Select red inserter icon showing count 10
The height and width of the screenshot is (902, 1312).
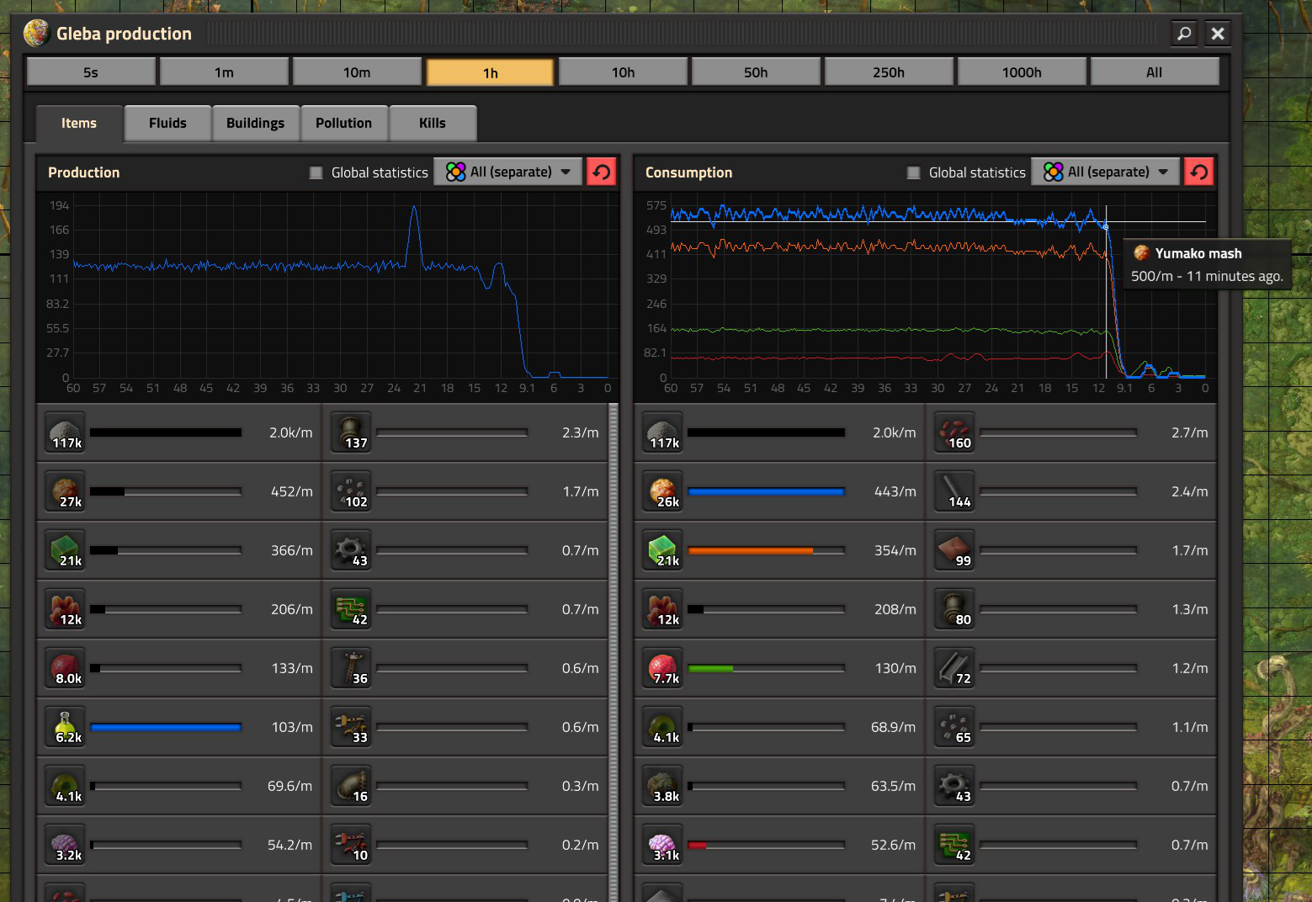click(352, 845)
